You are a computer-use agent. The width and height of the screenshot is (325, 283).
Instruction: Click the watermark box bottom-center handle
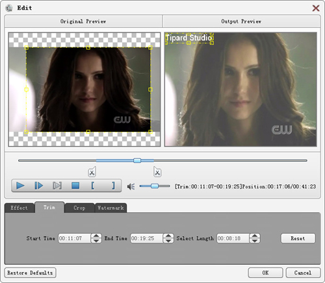coord(188,43)
